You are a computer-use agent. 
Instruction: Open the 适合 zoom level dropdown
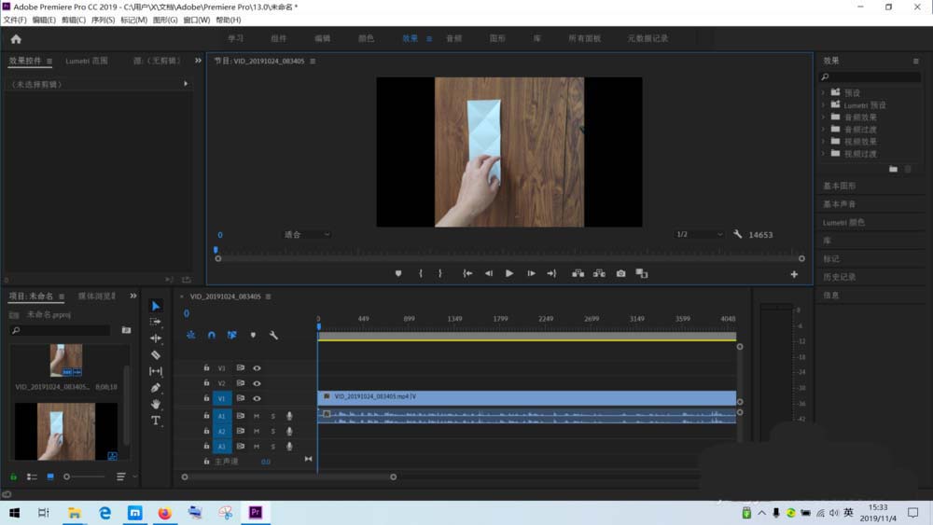click(x=307, y=235)
